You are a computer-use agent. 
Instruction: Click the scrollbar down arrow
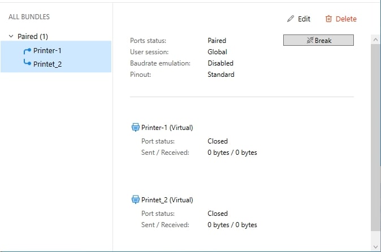click(x=375, y=247)
